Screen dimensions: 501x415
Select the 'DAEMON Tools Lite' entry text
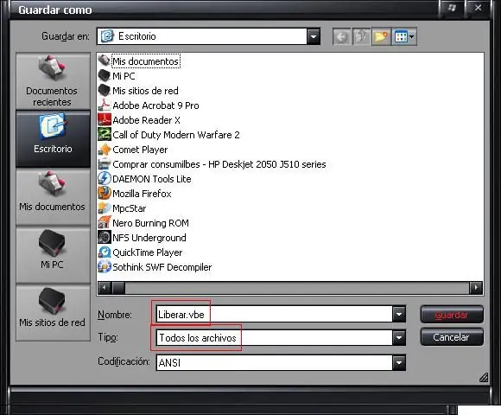coord(152,179)
